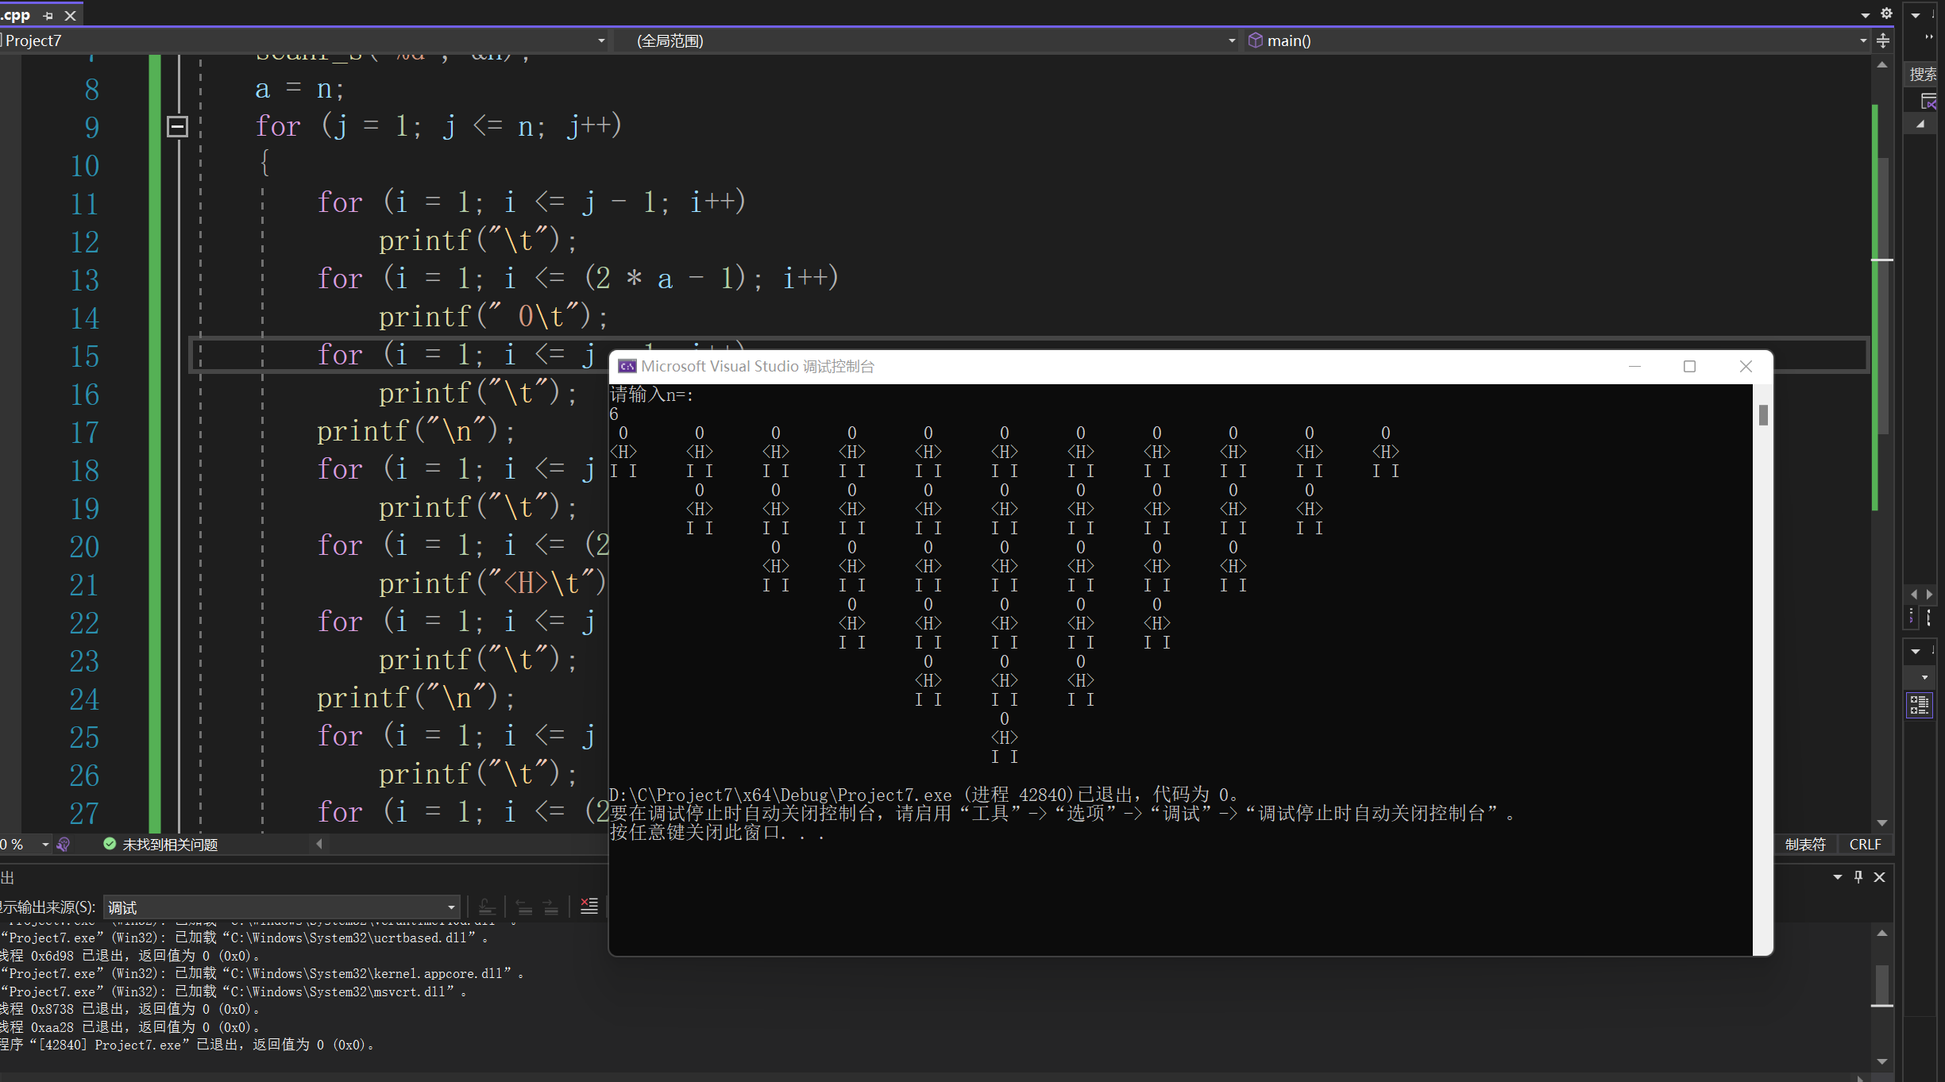
Task: Click the 制表符 tabs indicator
Action: tap(1805, 845)
